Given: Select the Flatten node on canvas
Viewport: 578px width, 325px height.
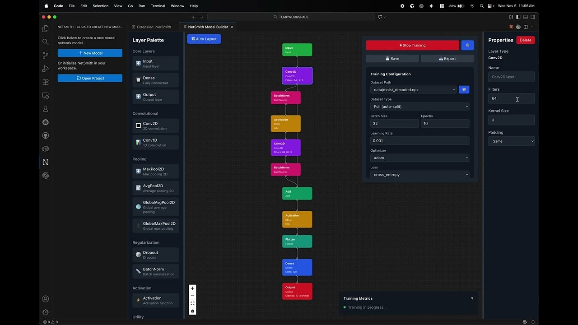Looking at the screenshot, I should pyautogui.click(x=297, y=241).
